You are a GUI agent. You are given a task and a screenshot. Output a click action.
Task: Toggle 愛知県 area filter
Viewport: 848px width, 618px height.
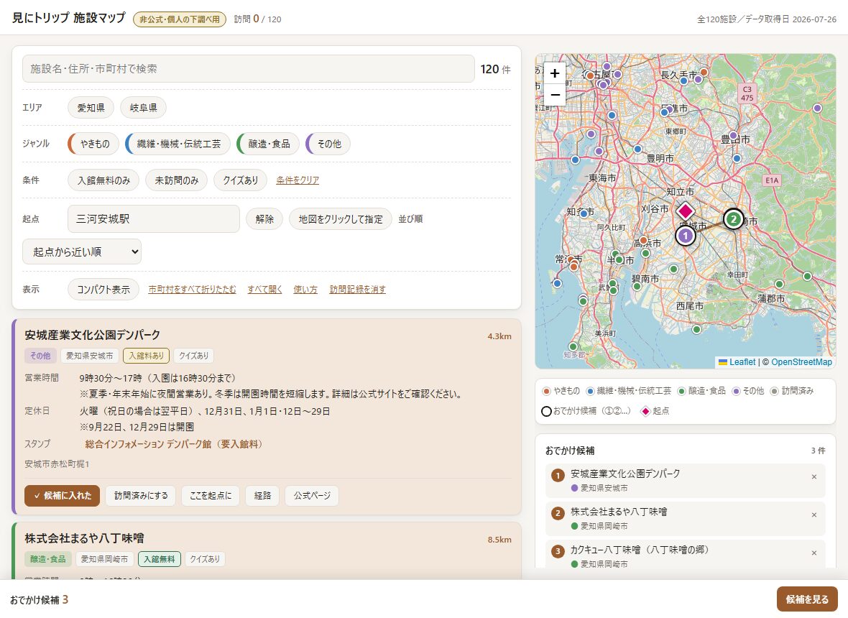coord(91,108)
